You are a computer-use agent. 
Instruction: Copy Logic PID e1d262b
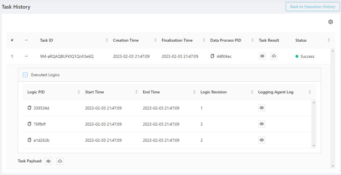click(29, 140)
